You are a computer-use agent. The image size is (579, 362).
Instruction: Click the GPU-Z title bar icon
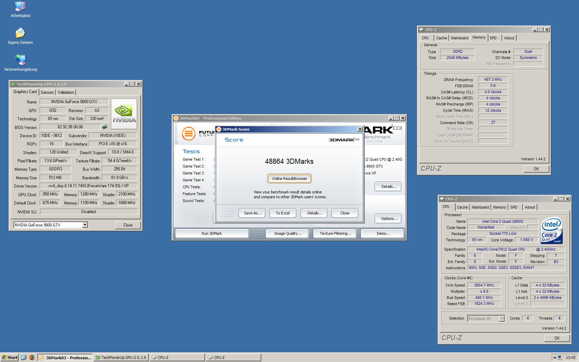13,84
